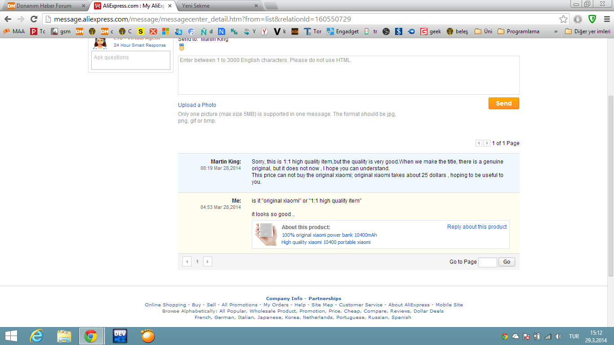Launch Internet Explorer from the taskbar
Screen dimensions: 614x345
[36, 336]
